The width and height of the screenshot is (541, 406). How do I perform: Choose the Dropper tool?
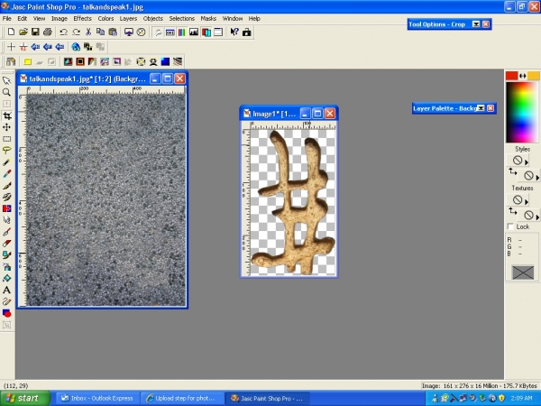(x=6, y=173)
